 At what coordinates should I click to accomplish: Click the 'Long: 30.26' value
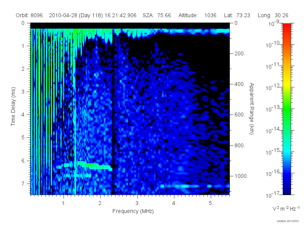click(273, 15)
